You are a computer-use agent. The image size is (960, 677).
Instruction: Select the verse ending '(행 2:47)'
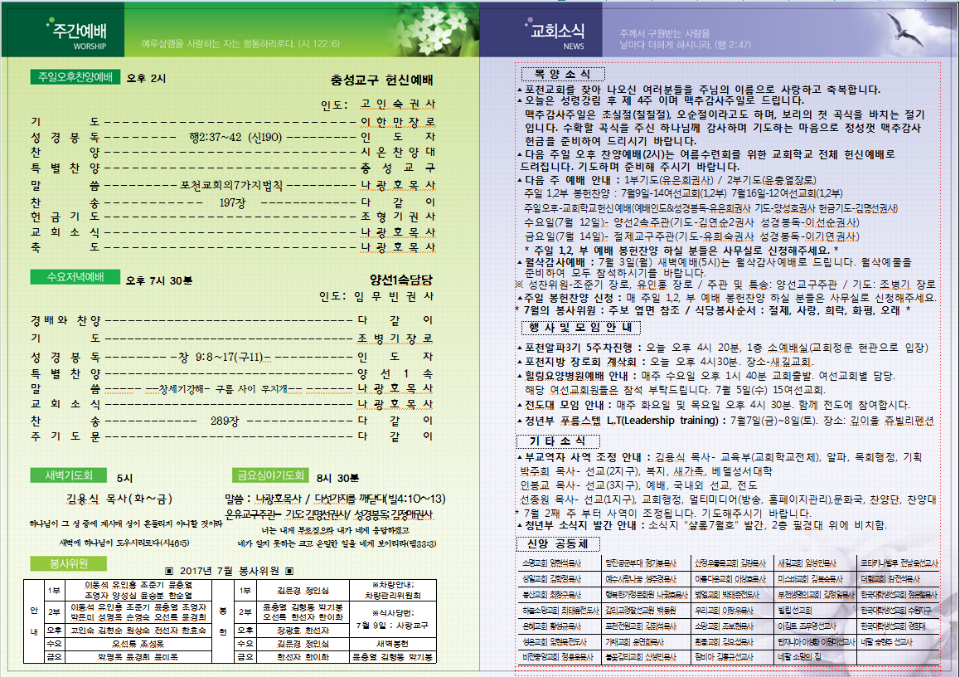coord(685,39)
